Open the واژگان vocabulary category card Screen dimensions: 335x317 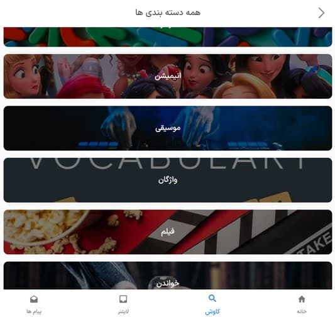pos(168,180)
